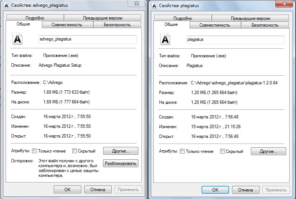Toggle hidden checkbox in plagiatus window
Viewport: 296px width, 199px height.
[222, 151]
